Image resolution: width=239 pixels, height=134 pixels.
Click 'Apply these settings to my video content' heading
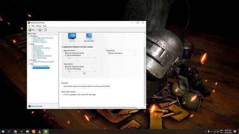[x=77, y=47]
